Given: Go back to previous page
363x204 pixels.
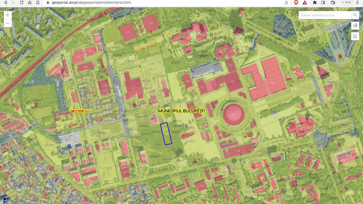Looking at the screenshot, I should pyautogui.click(x=5, y=2).
